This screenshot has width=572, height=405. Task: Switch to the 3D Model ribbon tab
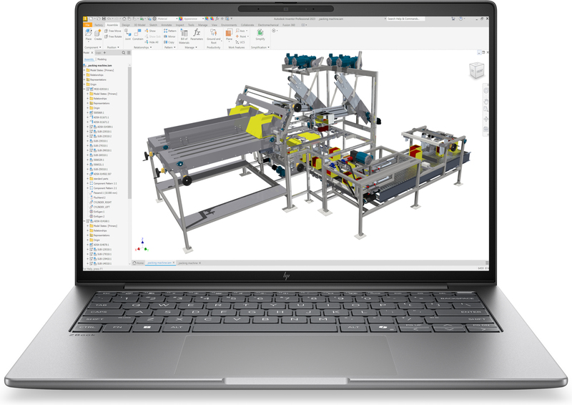pyautogui.click(x=139, y=25)
